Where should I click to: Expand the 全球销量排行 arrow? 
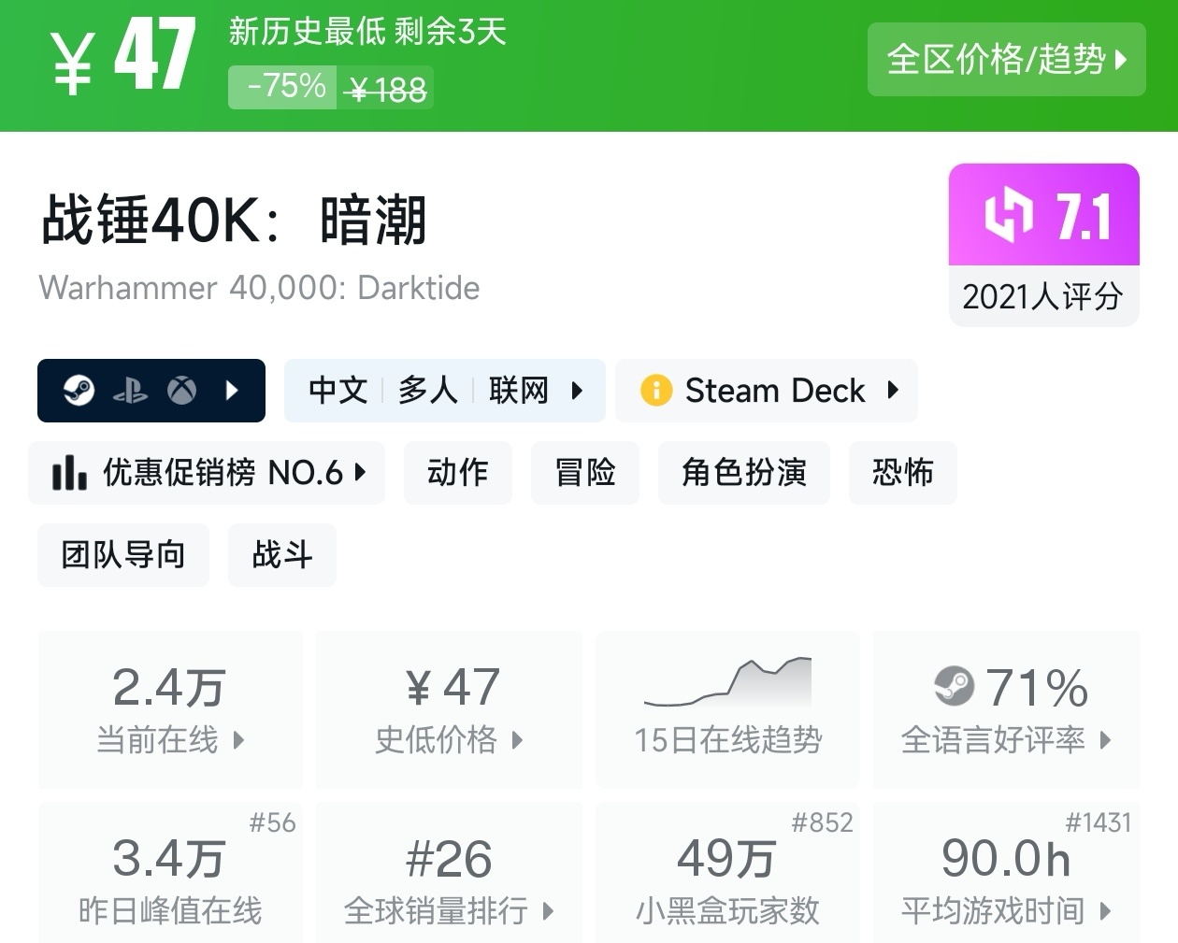(x=548, y=911)
